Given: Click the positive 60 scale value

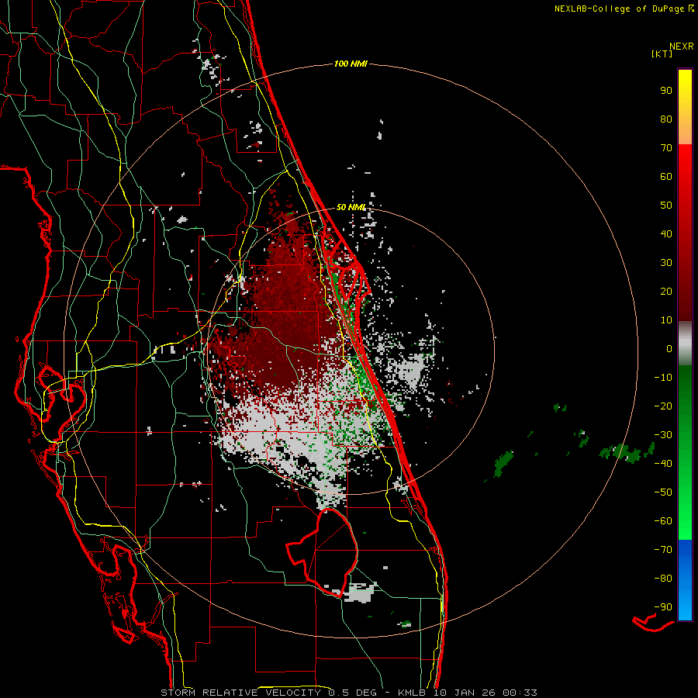Looking at the screenshot, I should tap(666, 177).
